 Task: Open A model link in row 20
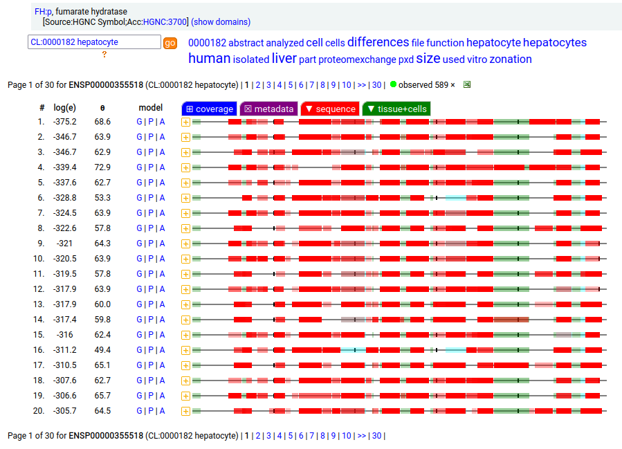pos(162,411)
